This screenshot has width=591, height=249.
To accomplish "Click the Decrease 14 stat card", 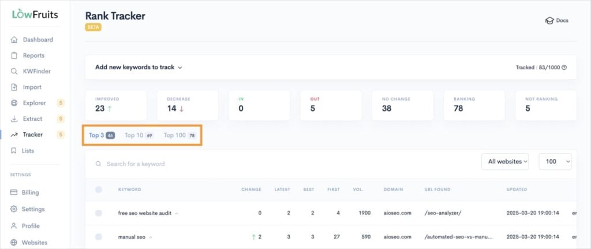I will click(x=188, y=105).
